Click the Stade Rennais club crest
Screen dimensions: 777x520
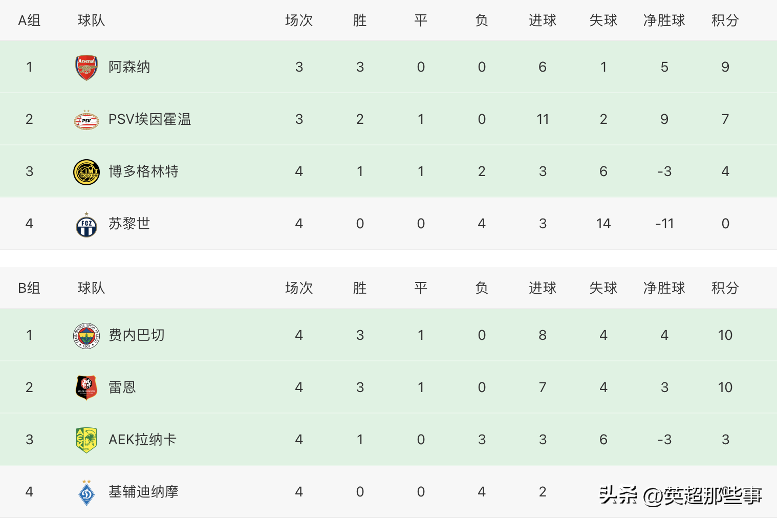pos(87,387)
